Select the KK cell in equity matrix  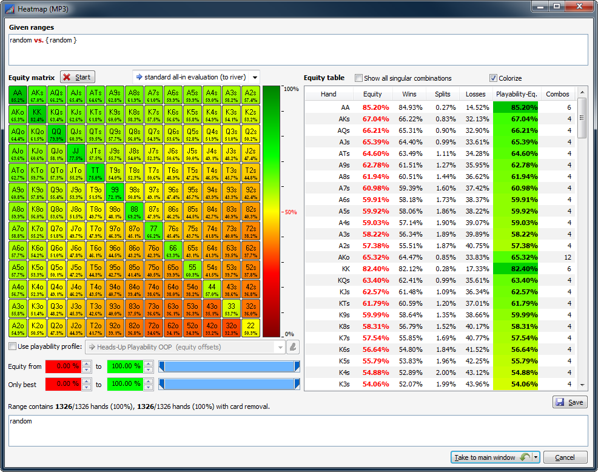(38, 115)
